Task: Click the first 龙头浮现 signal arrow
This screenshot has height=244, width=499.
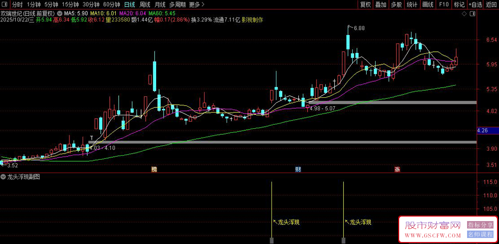Action: [274, 219]
